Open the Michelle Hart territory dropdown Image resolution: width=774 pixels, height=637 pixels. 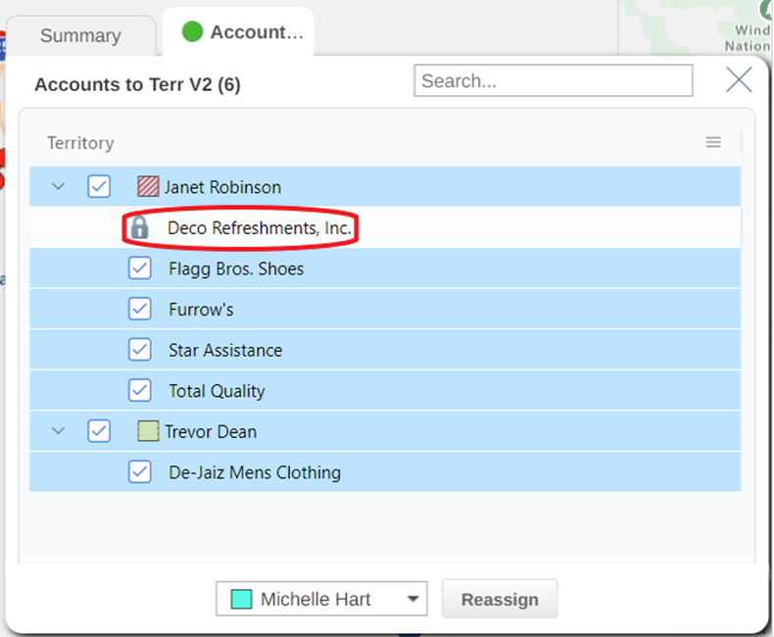[321, 599]
